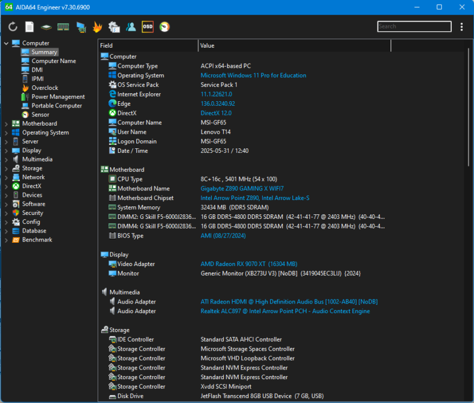Expand the Network tree node
This screenshot has width=474, height=403.
[x=6, y=177]
